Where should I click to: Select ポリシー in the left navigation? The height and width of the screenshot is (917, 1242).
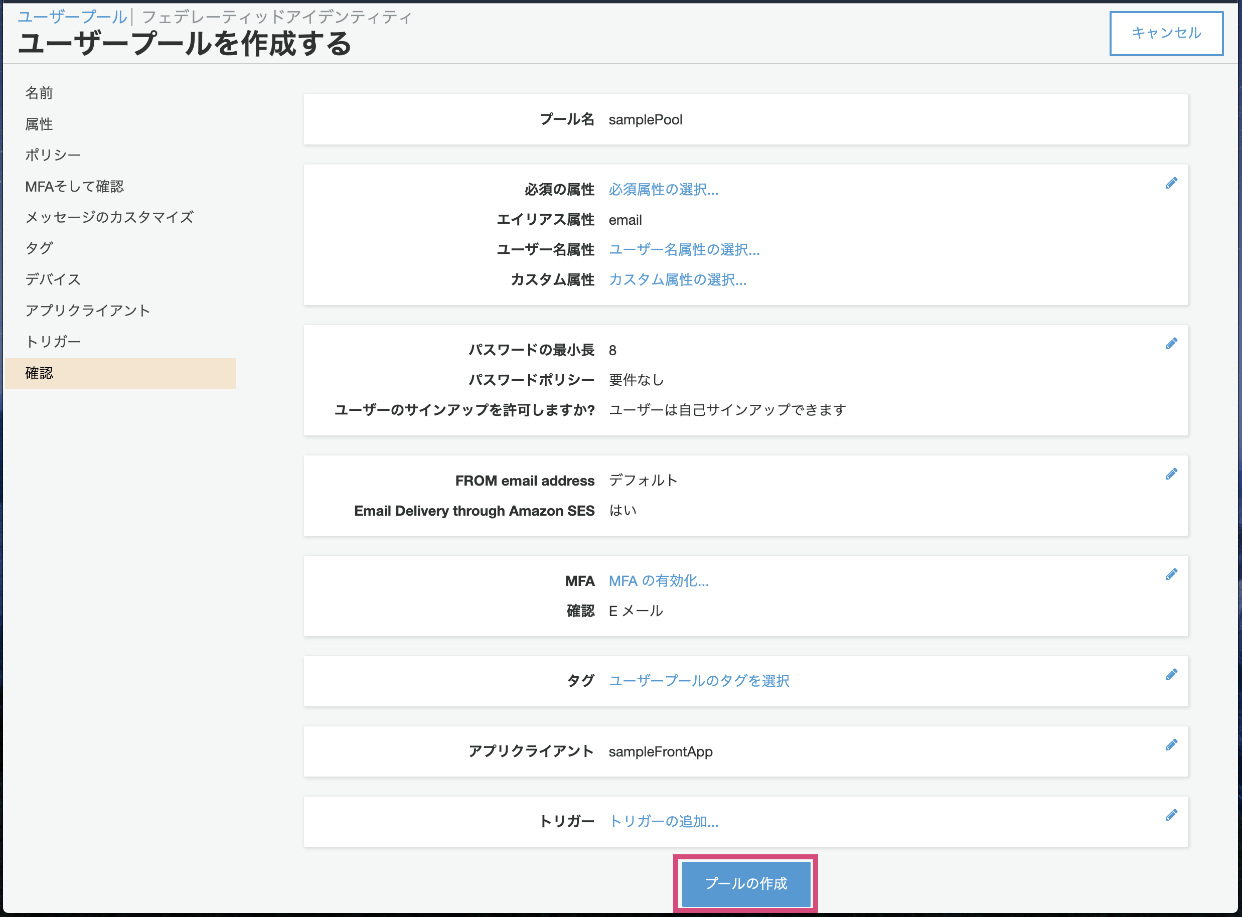coord(53,155)
